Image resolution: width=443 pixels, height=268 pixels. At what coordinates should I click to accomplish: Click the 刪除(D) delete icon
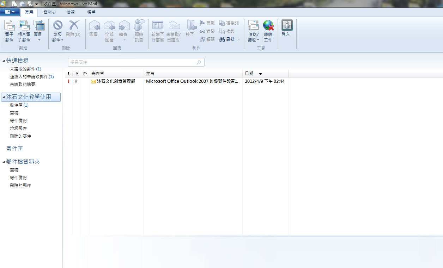pos(74,25)
